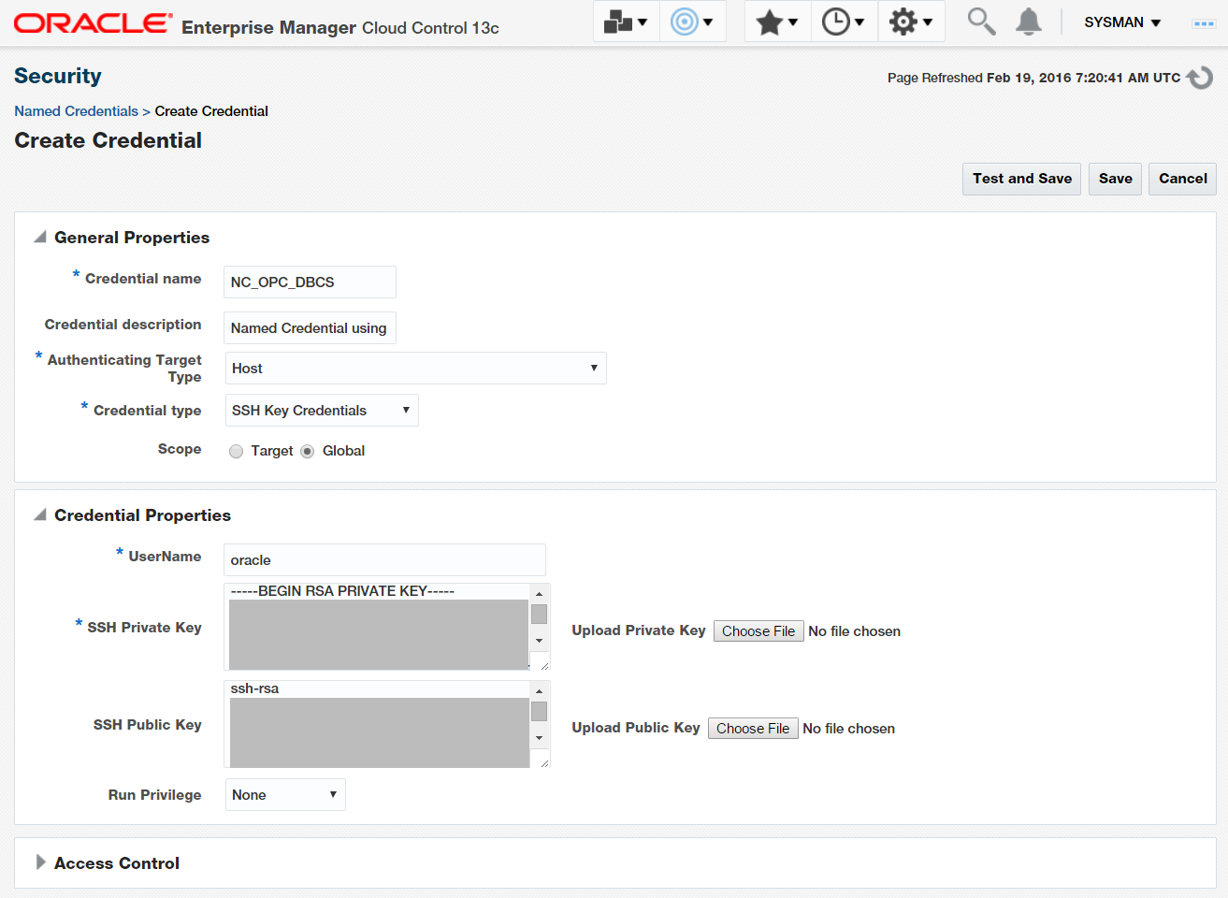This screenshot has width=1228, height=898.
Task: Select the Global scope radio button
Action: pyautogui.click(x=307, y=452)
